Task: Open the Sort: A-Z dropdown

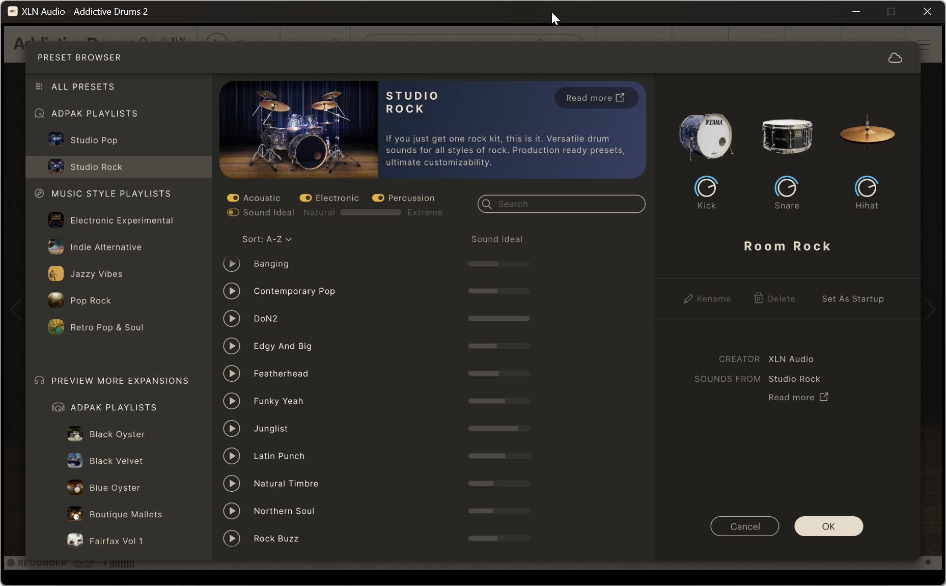Action: pos(267,239)
